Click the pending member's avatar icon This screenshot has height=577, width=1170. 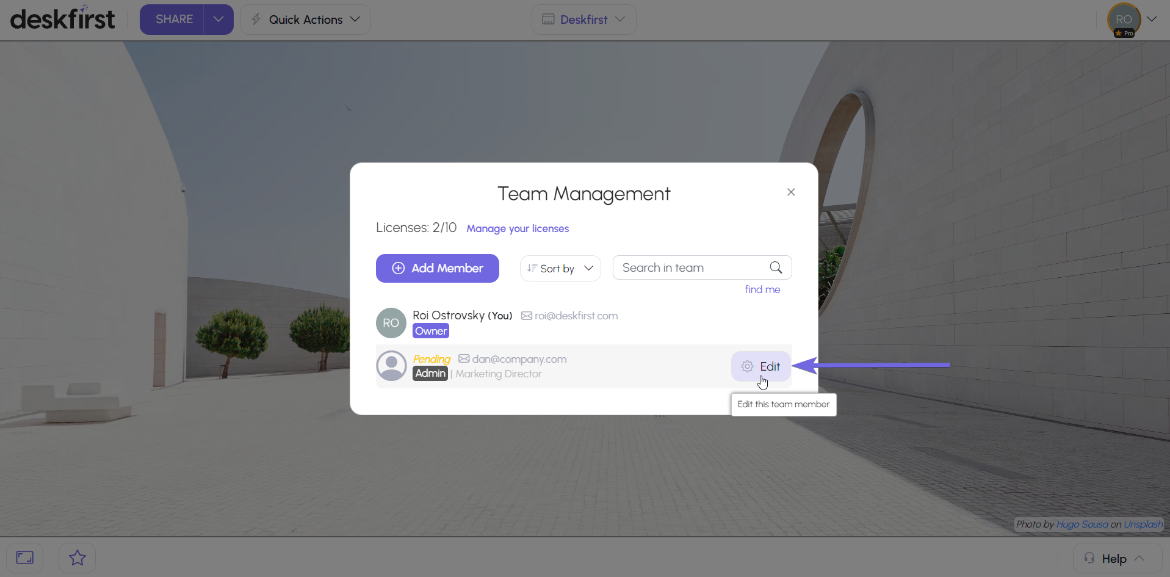coord(391,366)
